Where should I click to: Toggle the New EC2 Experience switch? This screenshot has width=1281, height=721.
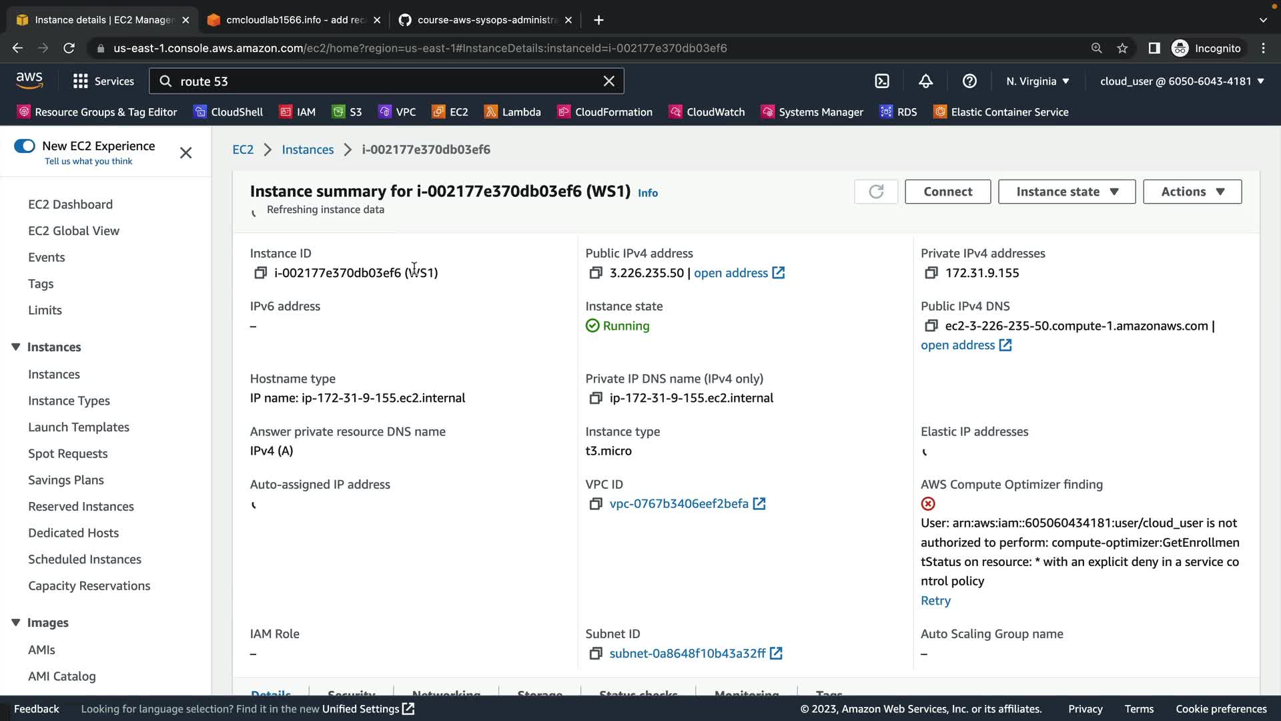point(25,146)
